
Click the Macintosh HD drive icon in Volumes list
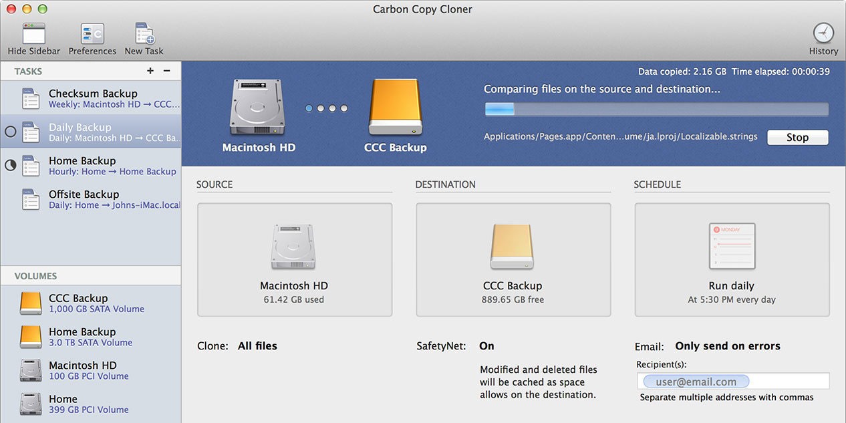[31, 370]
